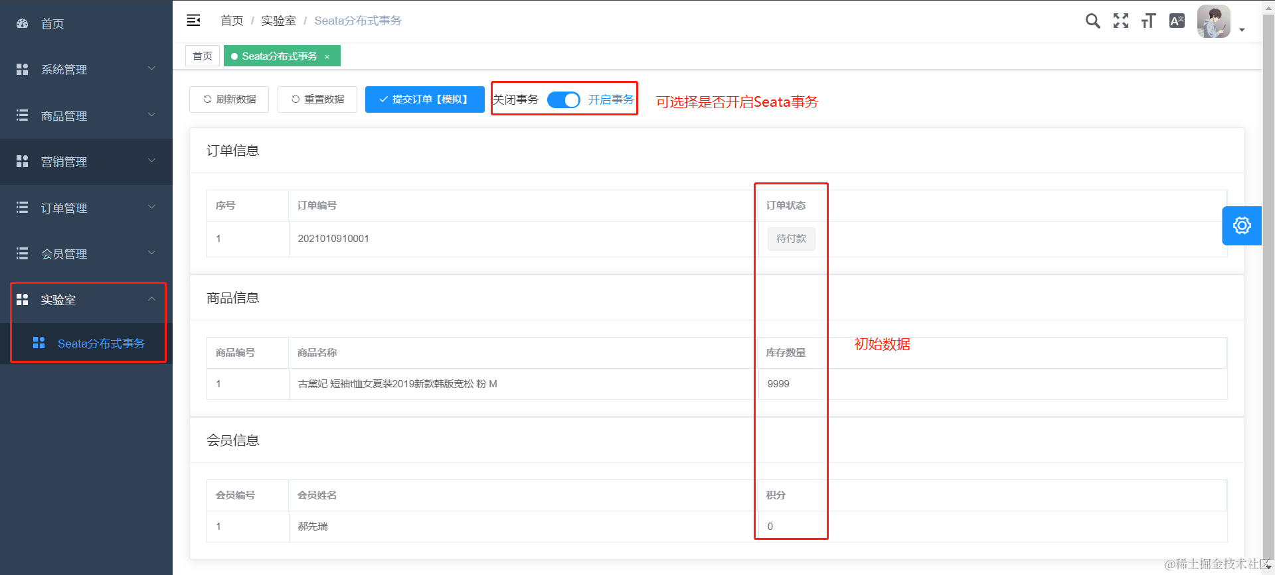Open the language translation icon
This screenshot has width=1275, height=575.
pos(1177,21)
